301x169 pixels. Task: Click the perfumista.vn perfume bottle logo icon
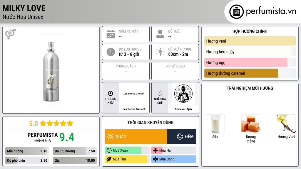(236, 12)
